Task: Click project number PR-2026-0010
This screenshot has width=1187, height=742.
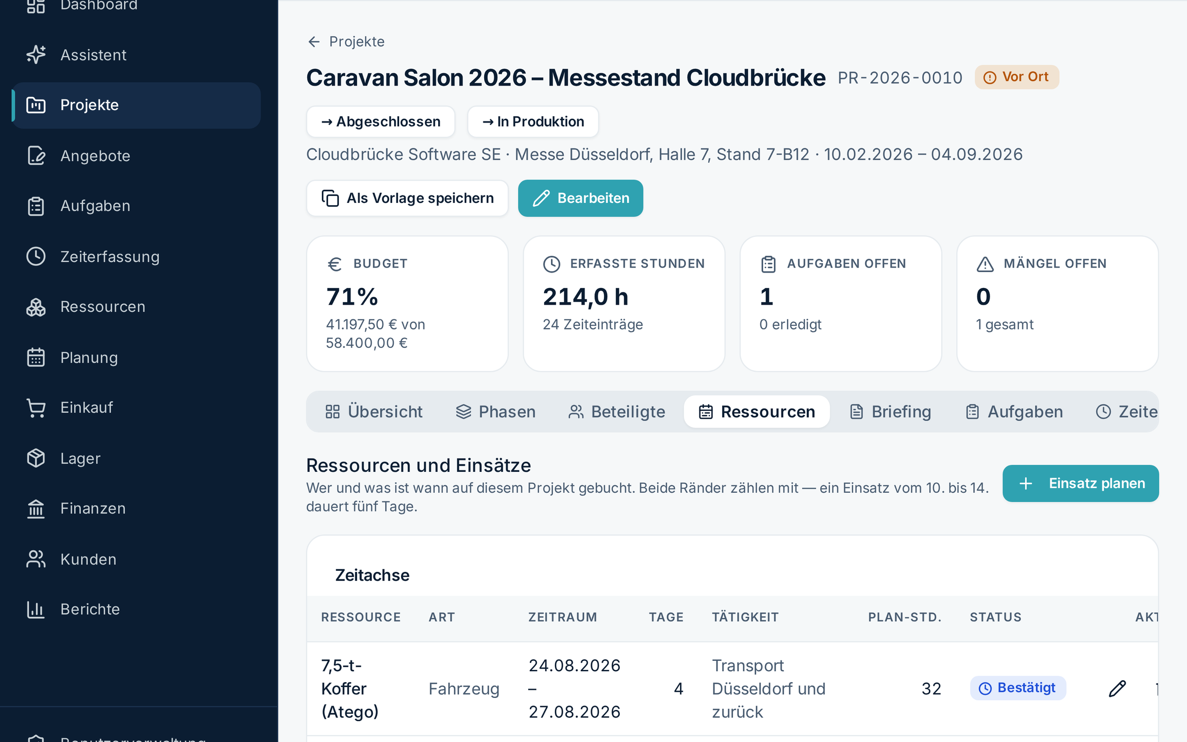Action: coord(900,78)
